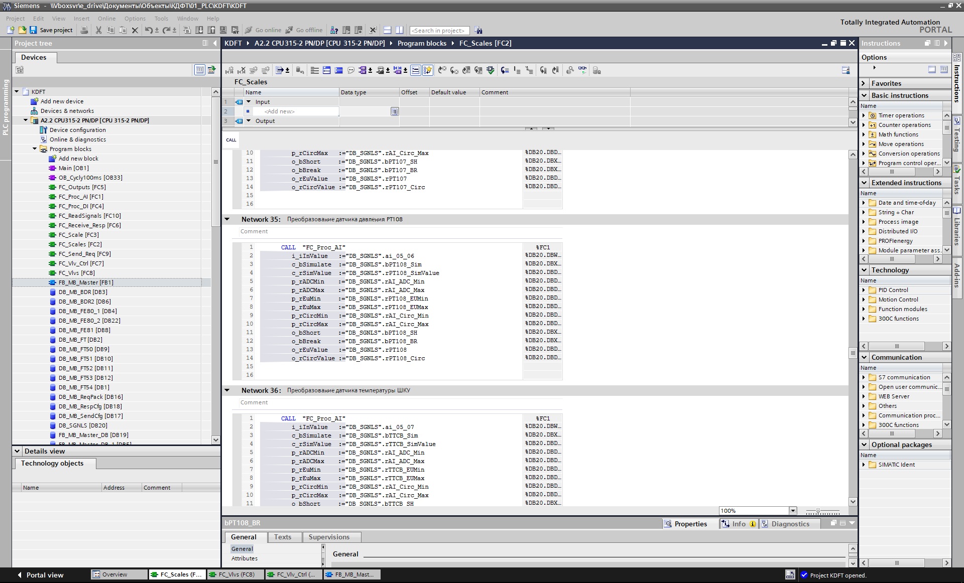
Task: Click the Accessible devices toolbar icon
Action: point(335,30)
